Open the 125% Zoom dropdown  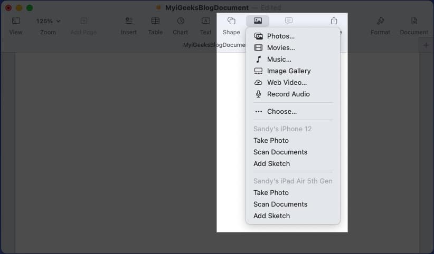point(48,21)
